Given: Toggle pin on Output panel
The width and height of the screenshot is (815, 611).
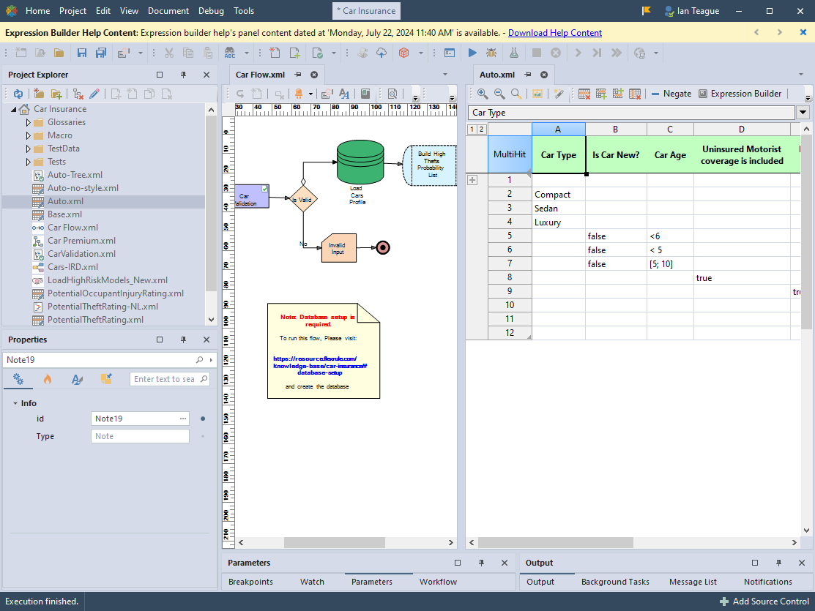Looking at the screenshot, I should tap(778, 563).
